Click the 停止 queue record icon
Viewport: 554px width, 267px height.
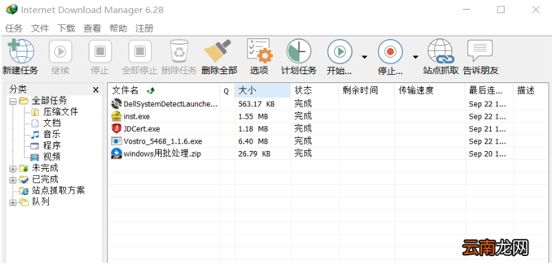point(390,52)
